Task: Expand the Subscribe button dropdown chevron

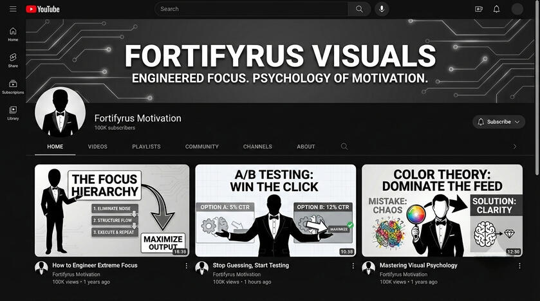Action: coord(517,122)
